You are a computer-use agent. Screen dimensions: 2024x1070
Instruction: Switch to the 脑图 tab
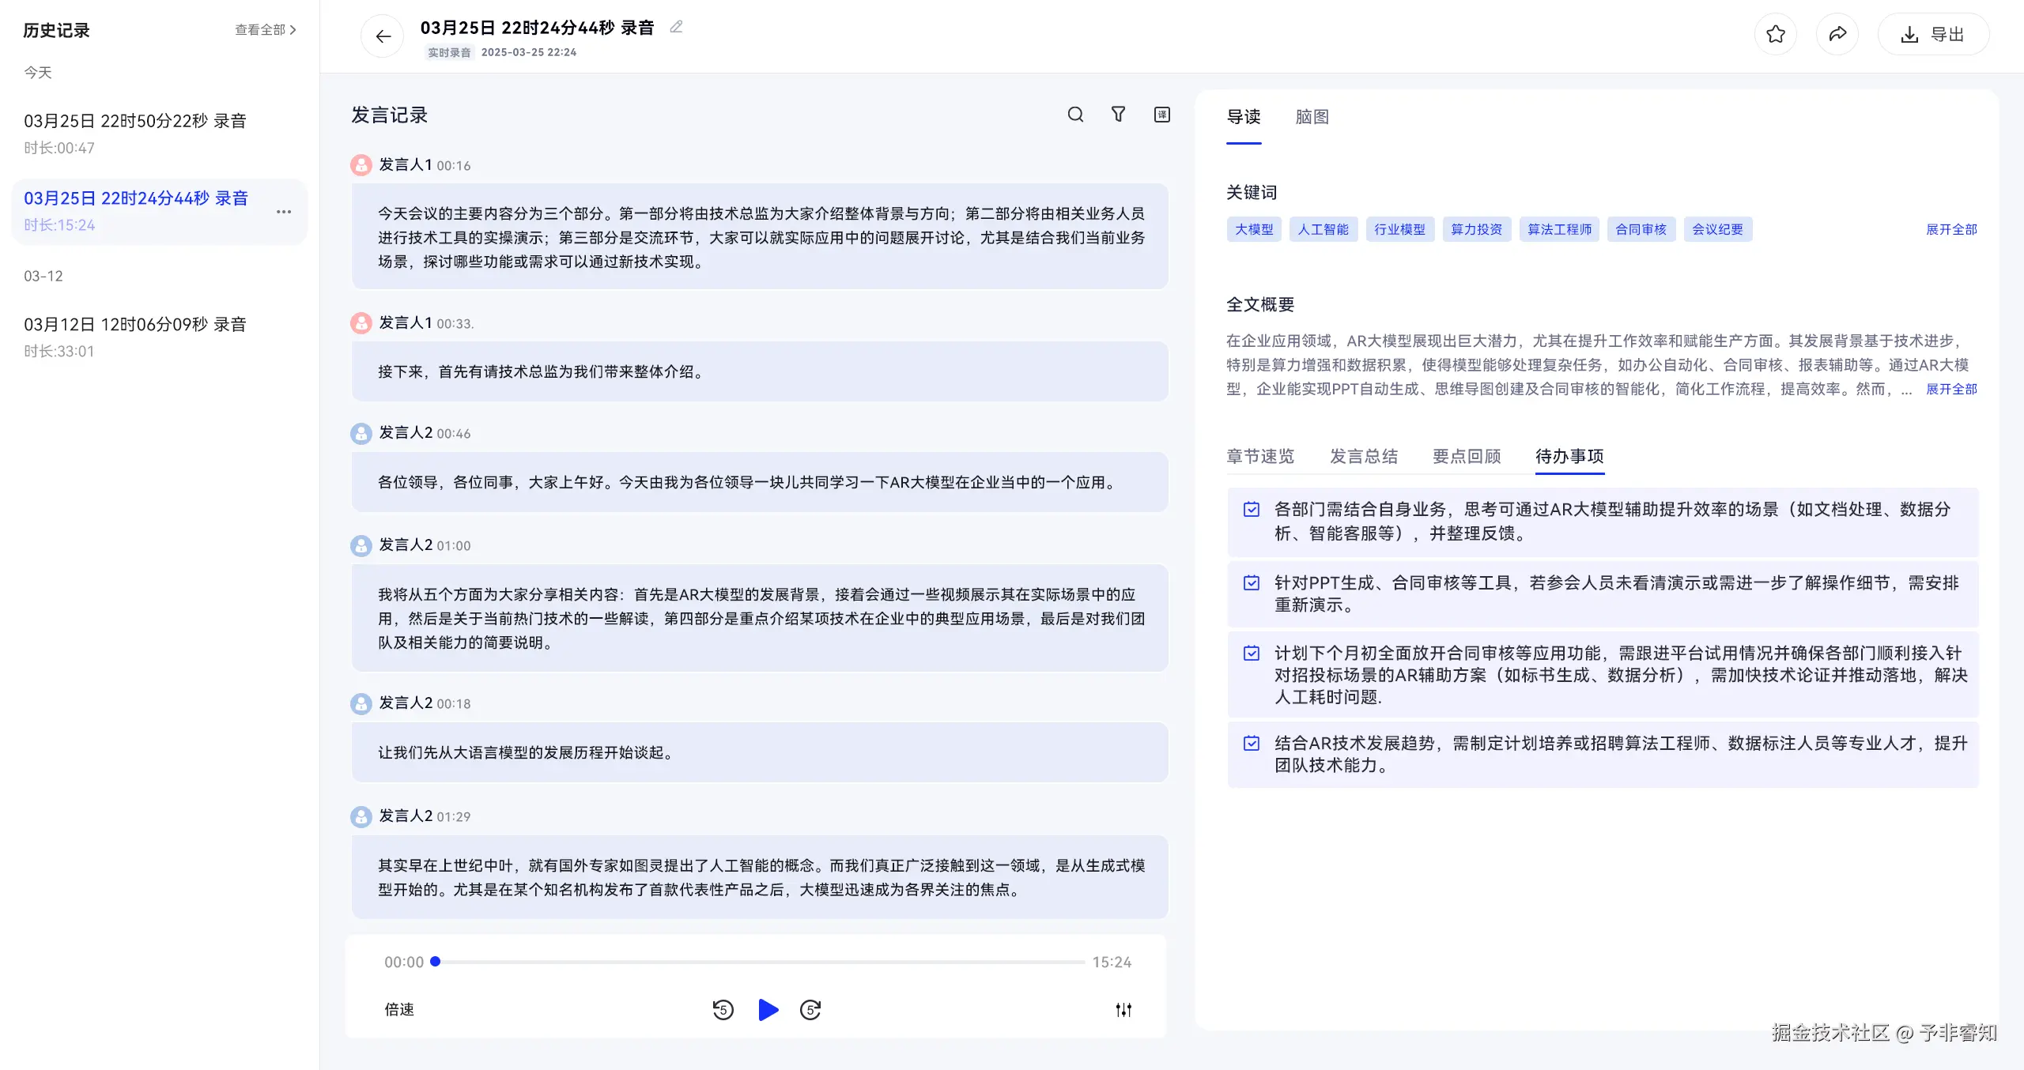(x=1312, y=117)
